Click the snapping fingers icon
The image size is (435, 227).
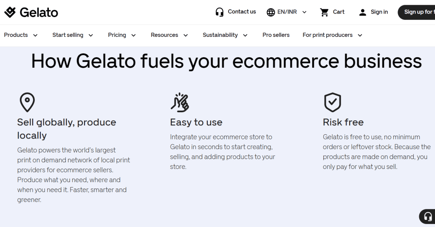180,102
